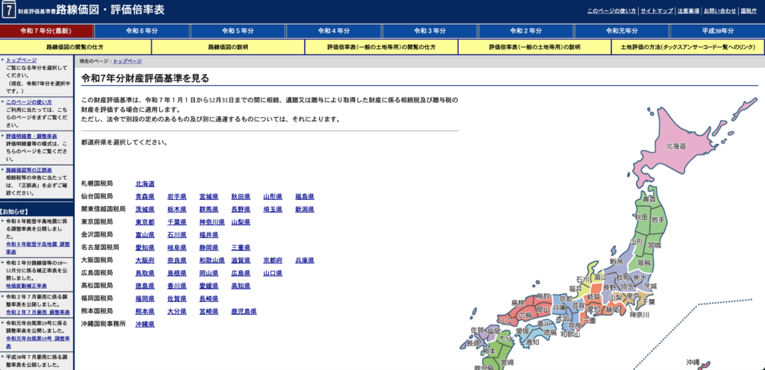Open the 北海道 text link in list
Screen dimensions: 765x370
[x=145, y=184]
